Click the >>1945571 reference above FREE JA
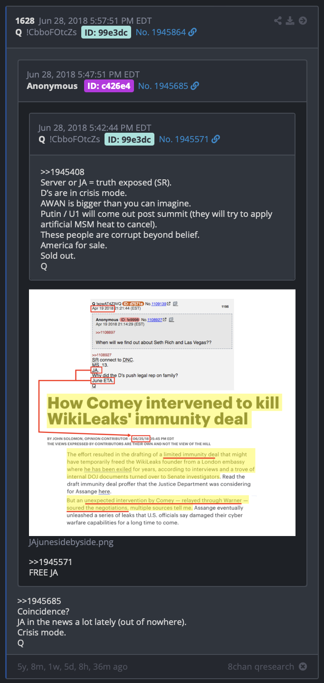This screenshot has height=683, width=324. 50,562
